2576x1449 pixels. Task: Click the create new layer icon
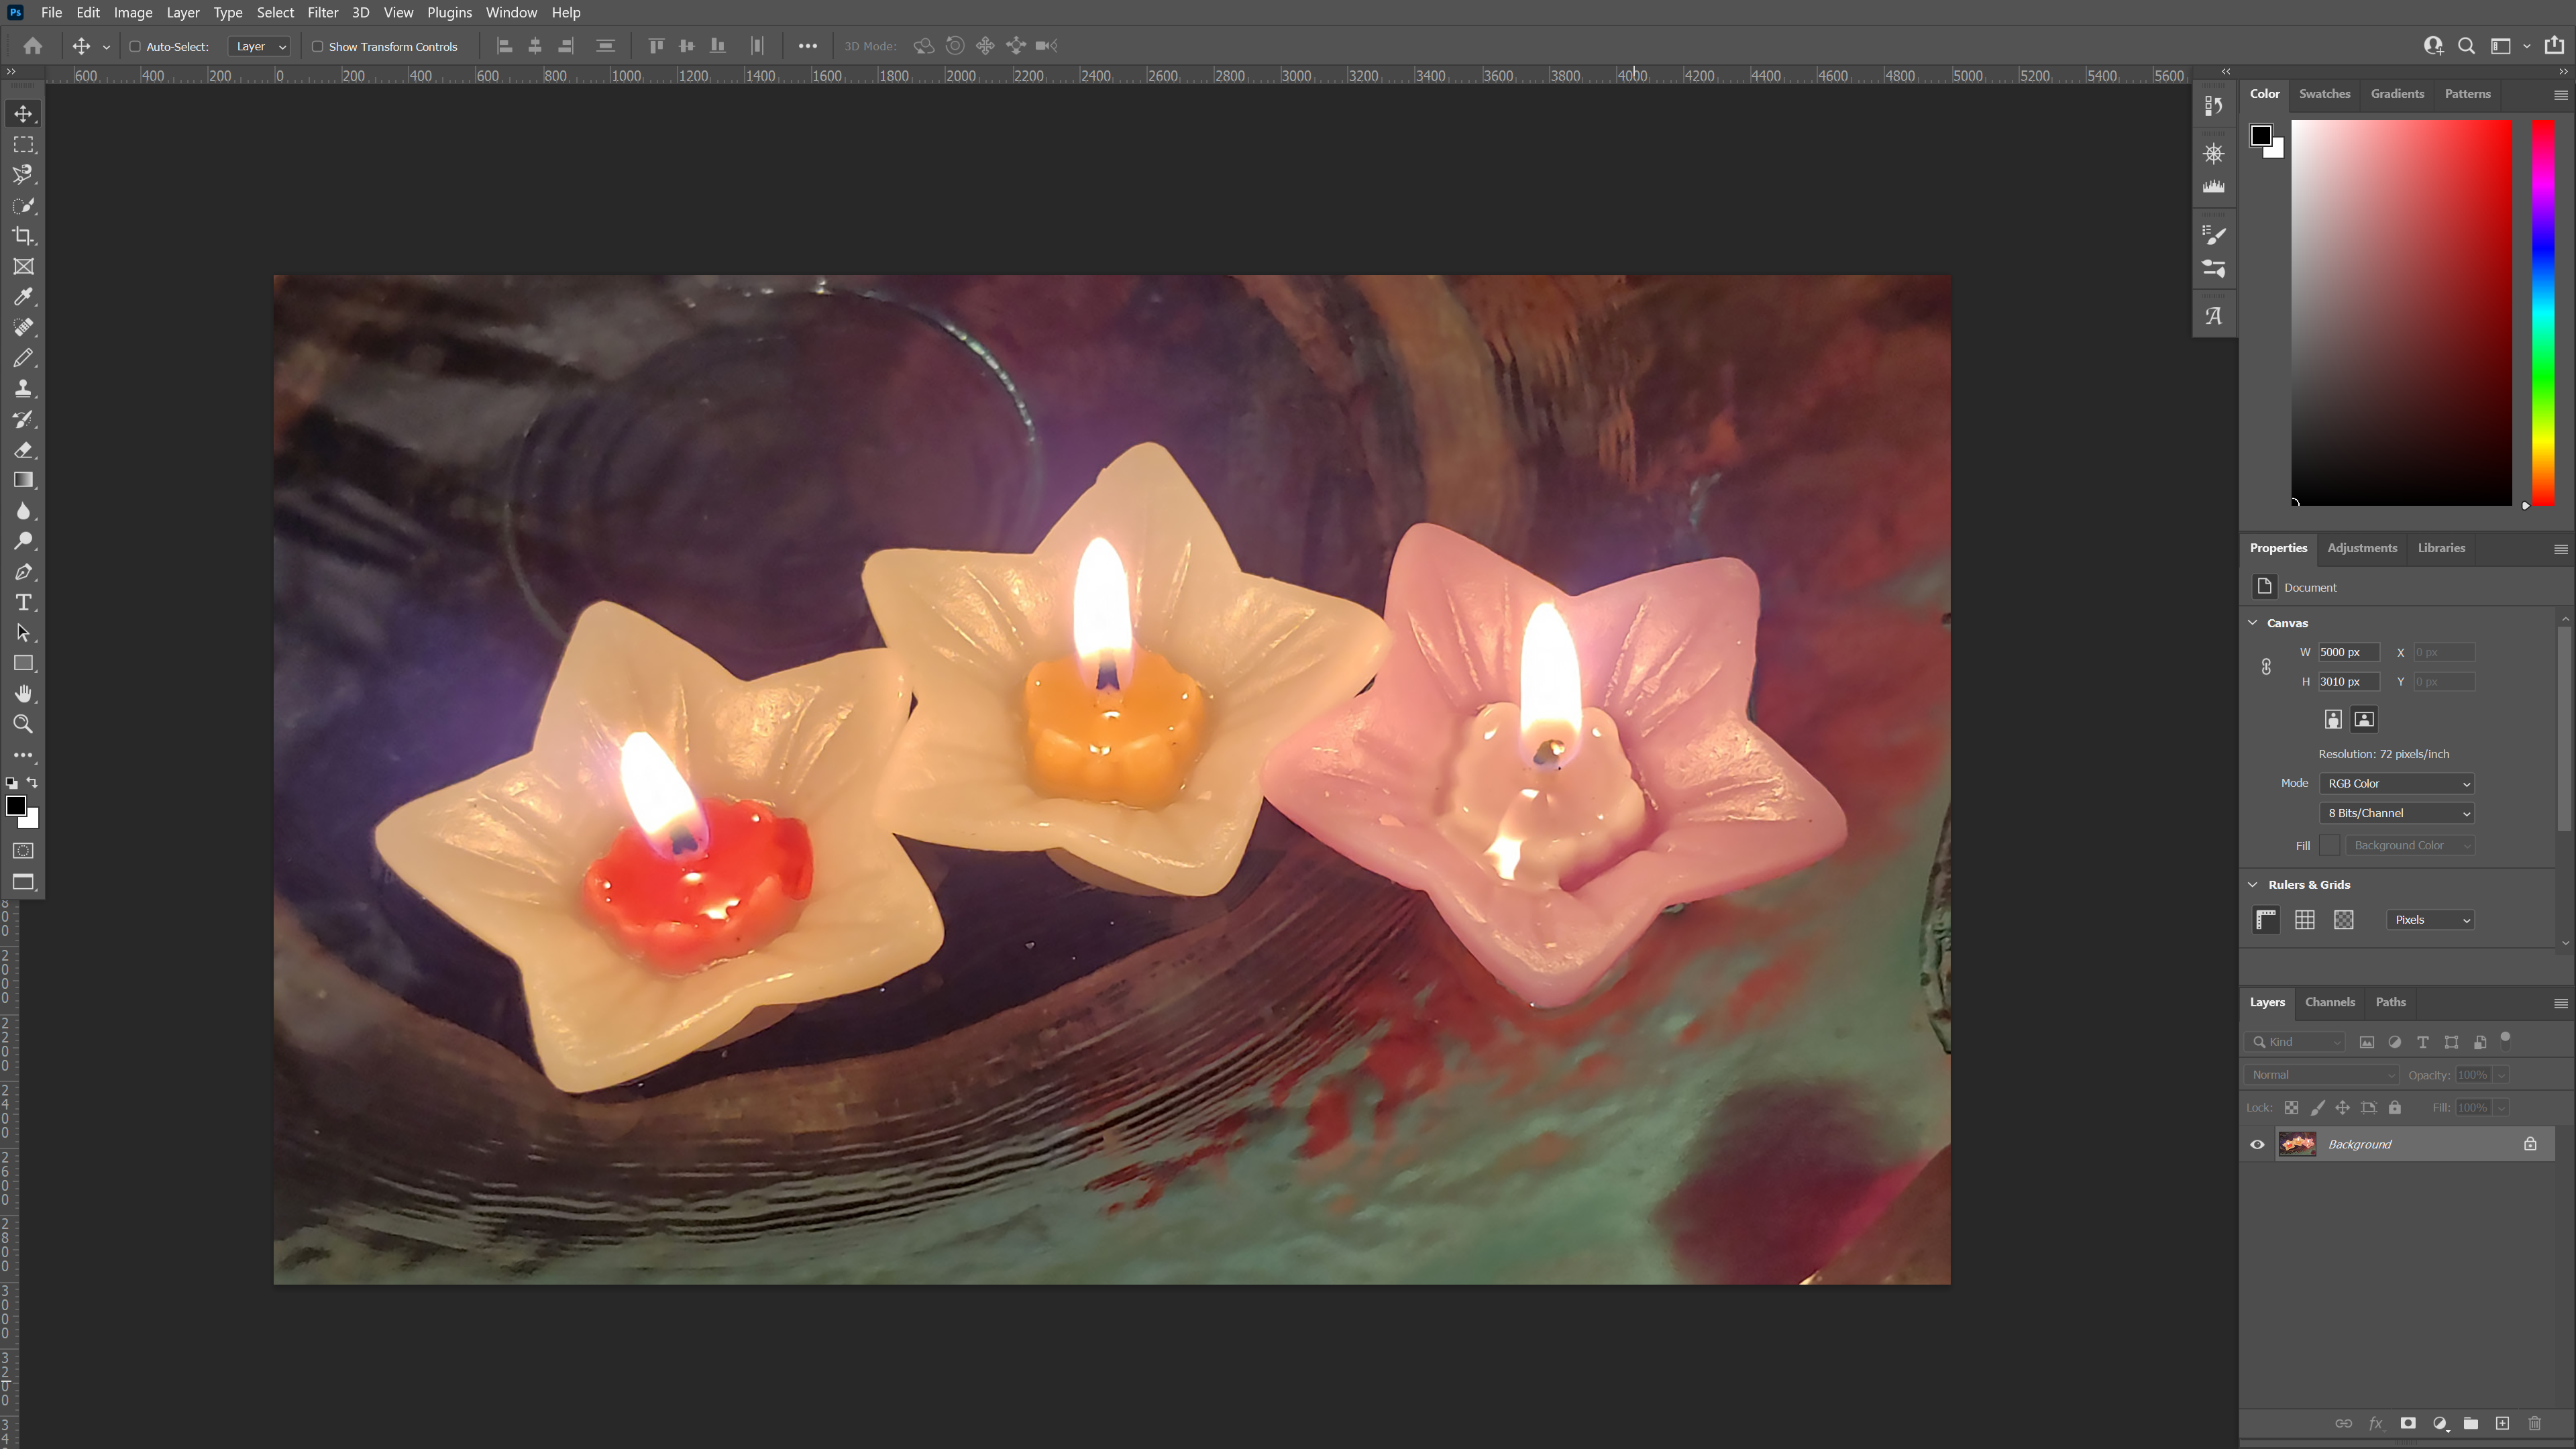point(2502,1423)
